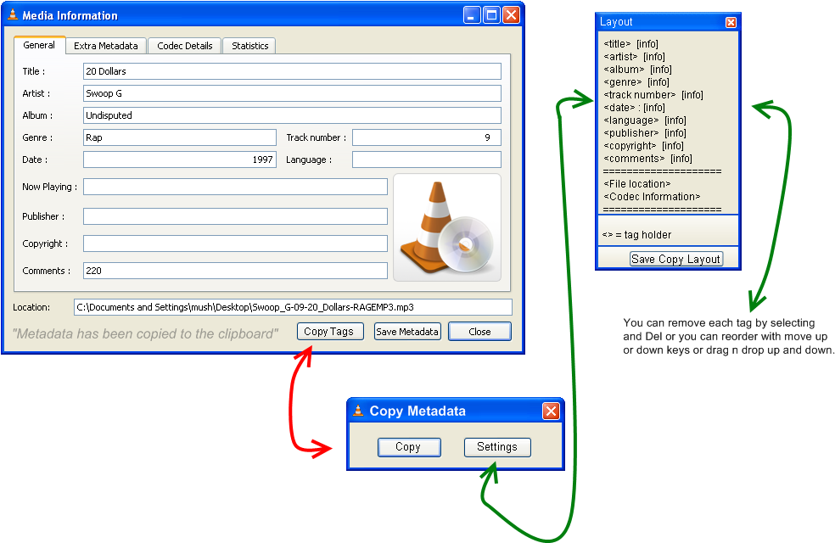View the Statistics tab
The width and height of the screenshot is (835, 543).
pos(249,46)
